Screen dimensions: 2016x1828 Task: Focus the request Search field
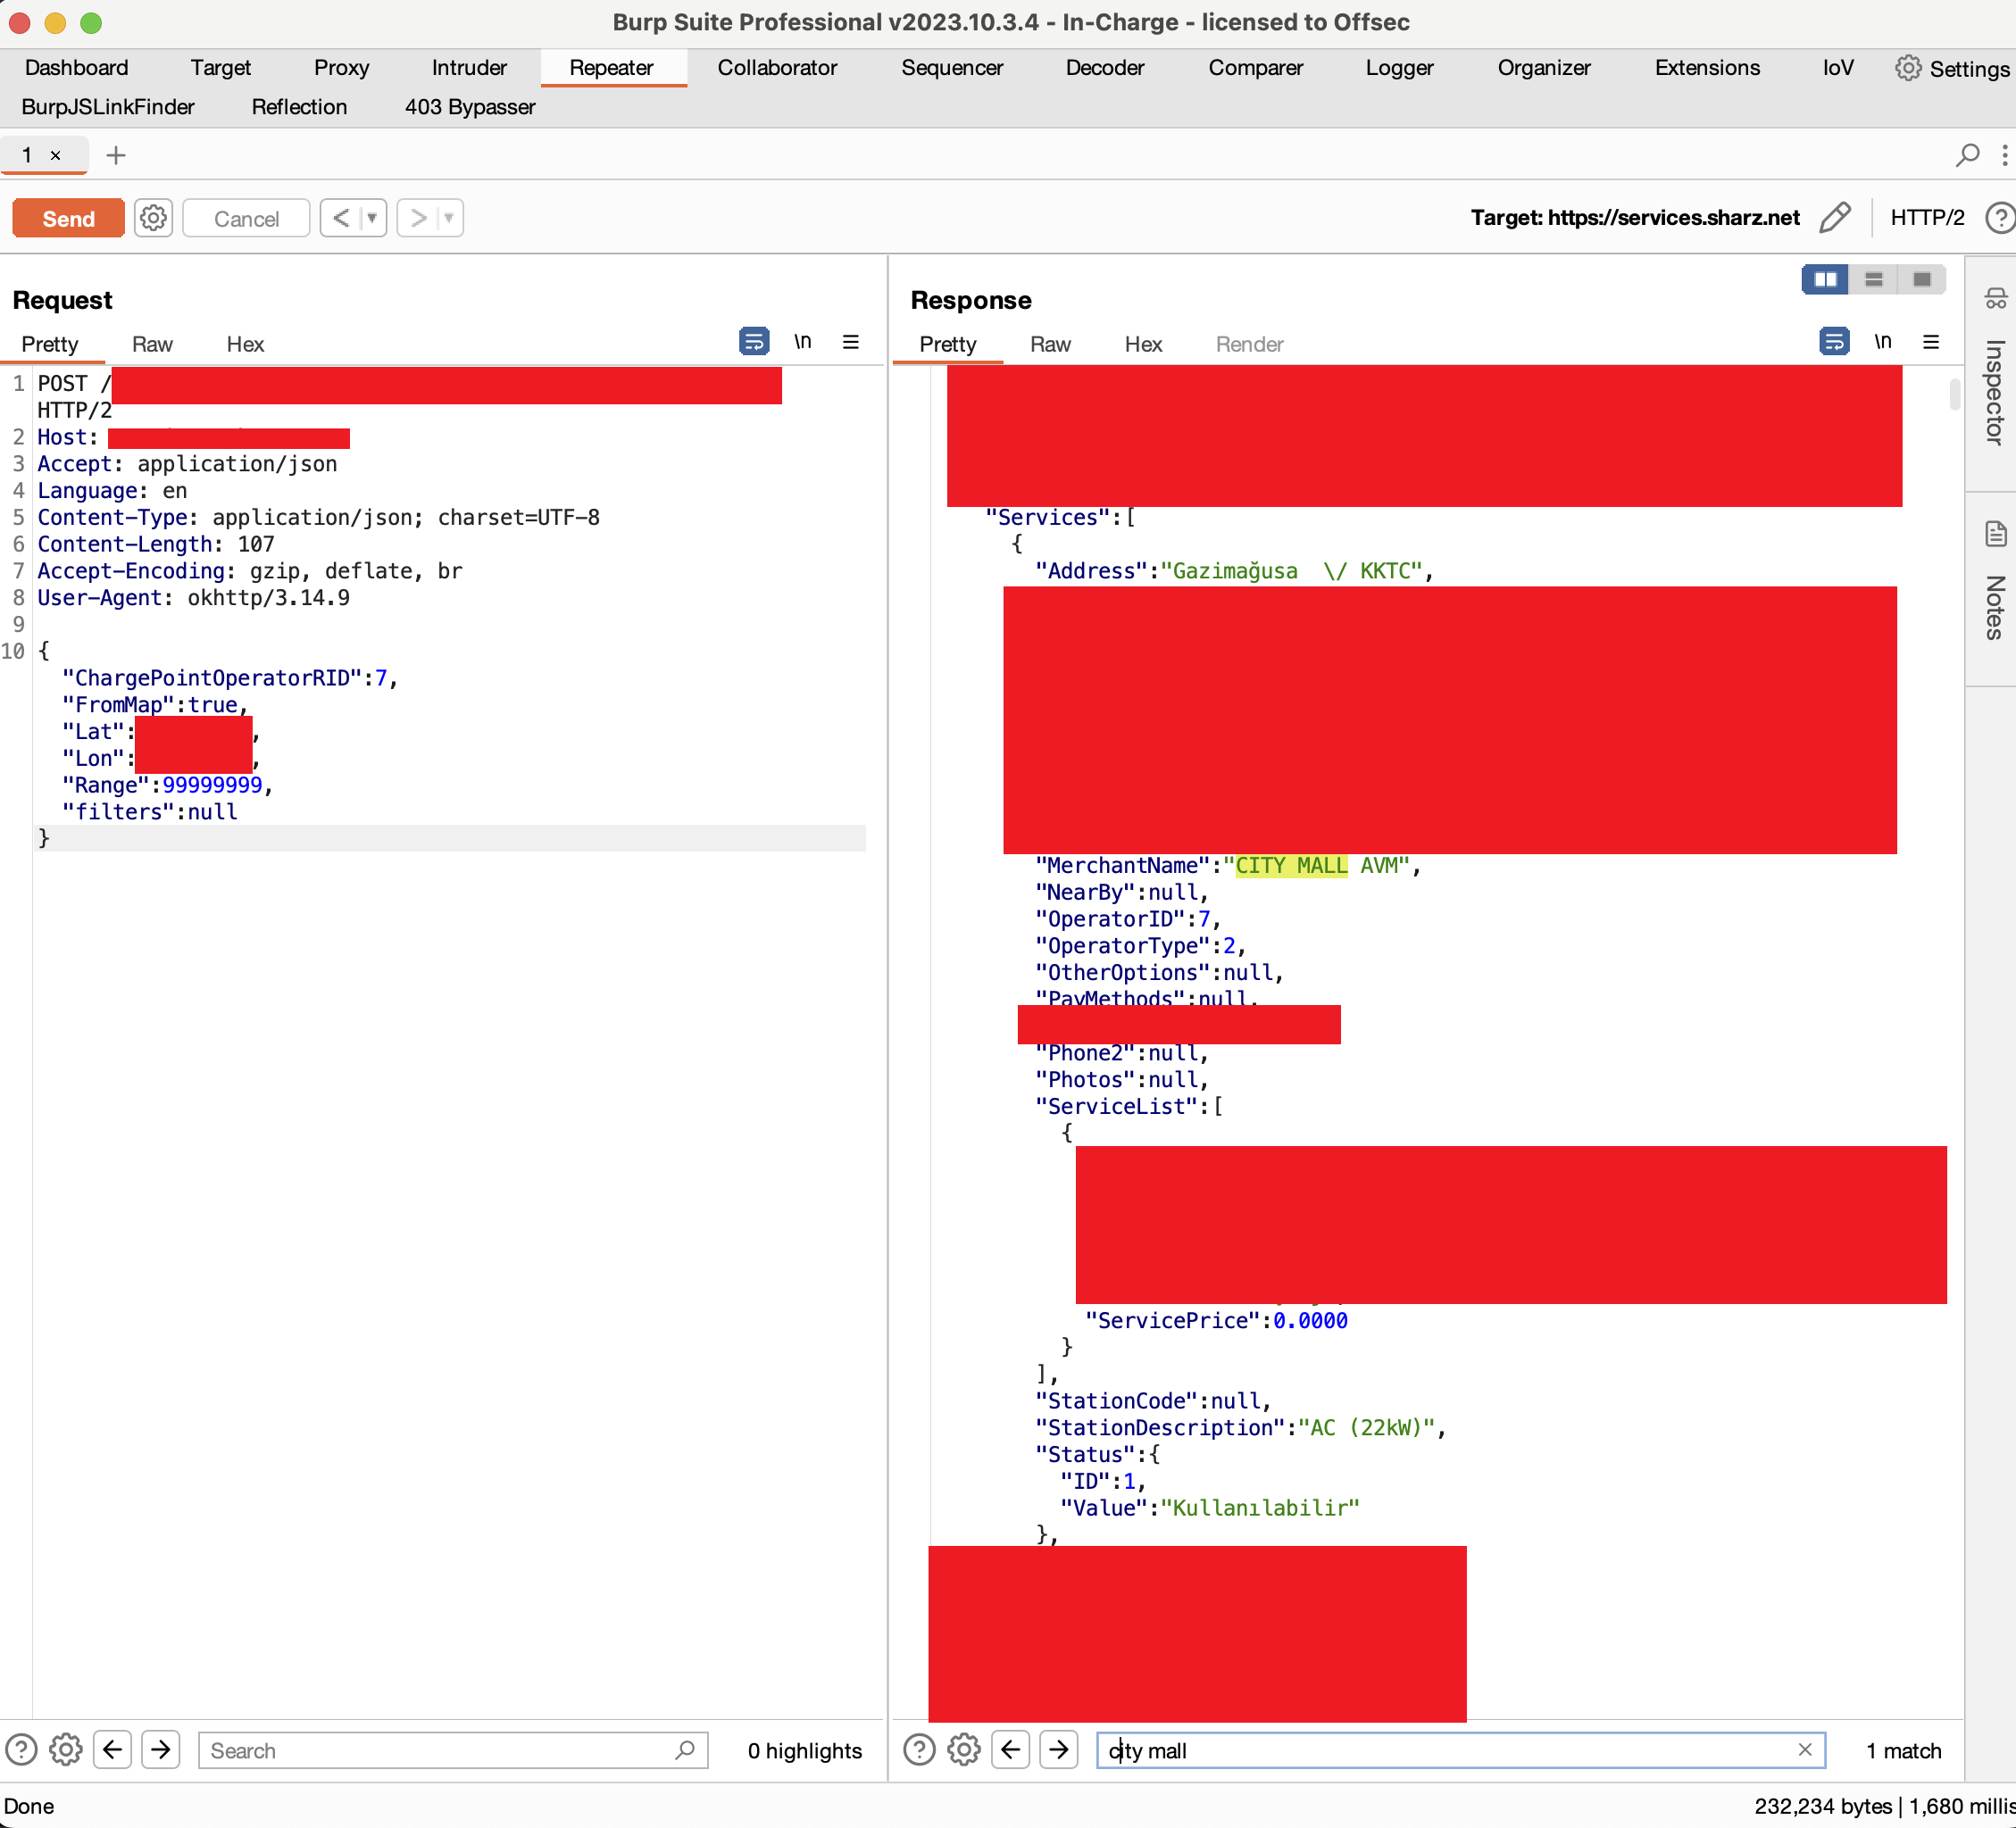[453, 1750]
